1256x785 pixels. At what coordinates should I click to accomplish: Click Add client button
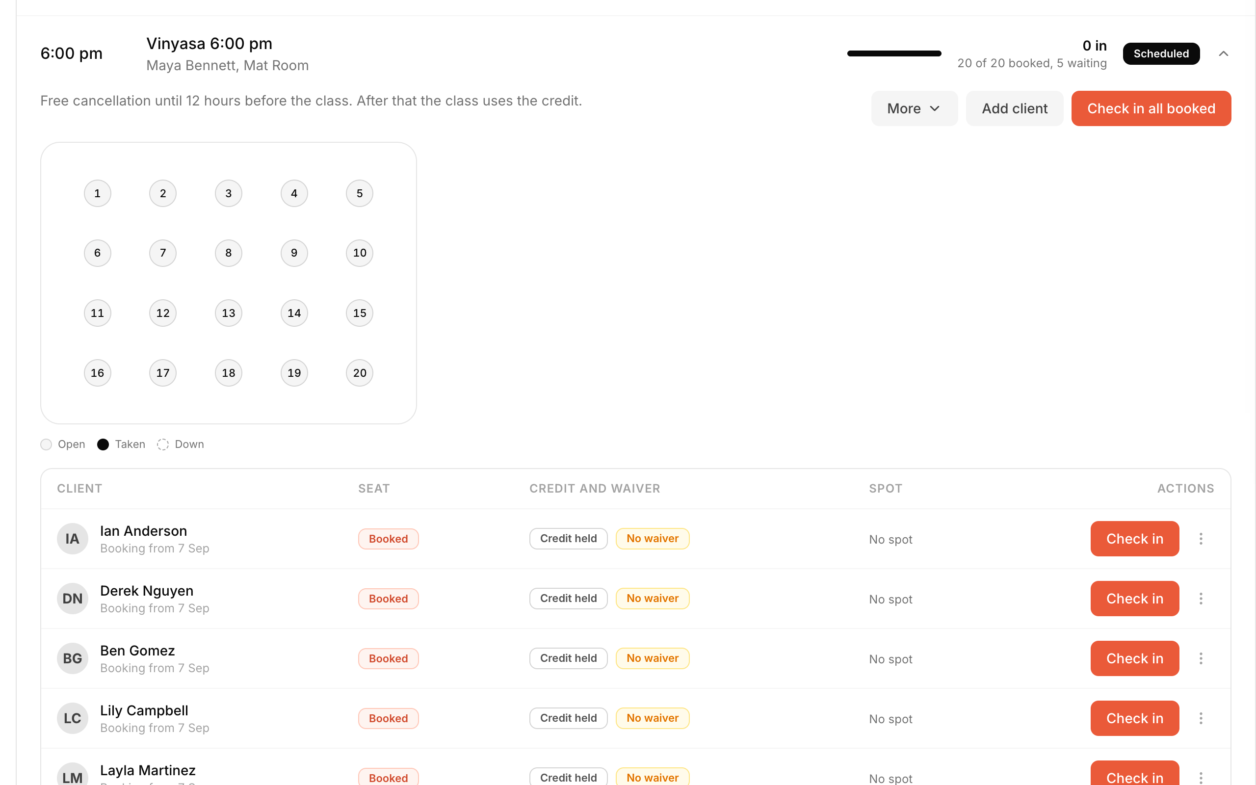(x=1014, y=108)
